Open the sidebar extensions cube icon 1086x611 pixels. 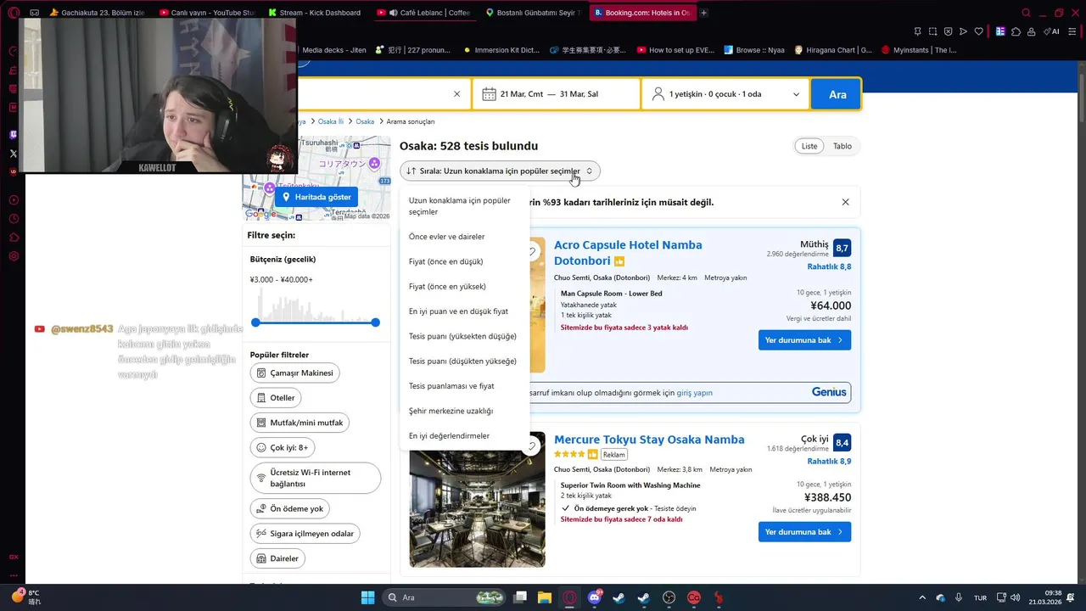[x=14, y=238]
